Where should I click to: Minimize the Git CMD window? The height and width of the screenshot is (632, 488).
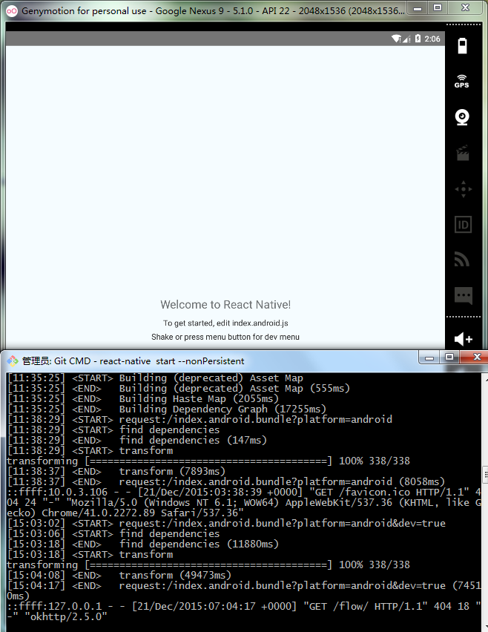(x=429, y=357)
